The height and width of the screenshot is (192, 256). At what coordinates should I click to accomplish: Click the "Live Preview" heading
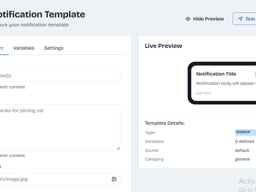tap(163, 46)
